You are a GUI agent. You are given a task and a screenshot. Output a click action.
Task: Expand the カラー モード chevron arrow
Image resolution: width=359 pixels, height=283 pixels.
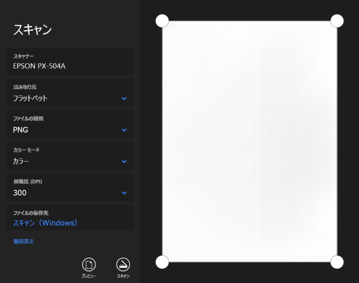[x=124, y=161]
